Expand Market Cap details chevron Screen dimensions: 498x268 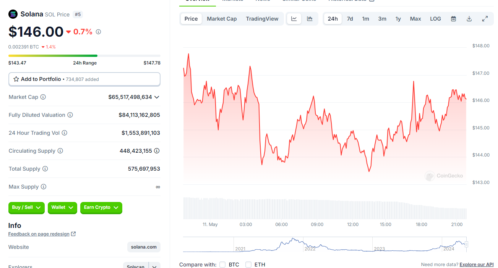point(156,97)
